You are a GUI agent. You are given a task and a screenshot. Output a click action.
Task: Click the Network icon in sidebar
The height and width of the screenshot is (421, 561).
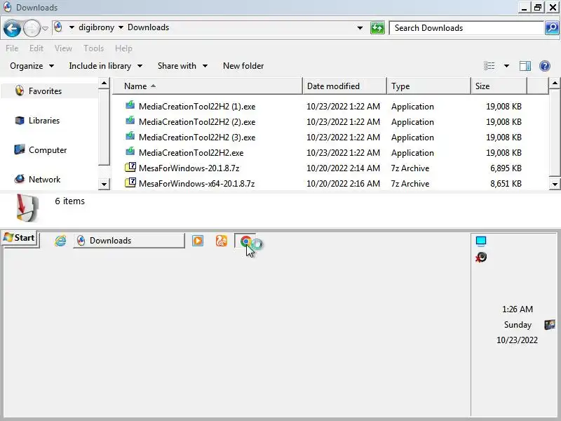20,179
